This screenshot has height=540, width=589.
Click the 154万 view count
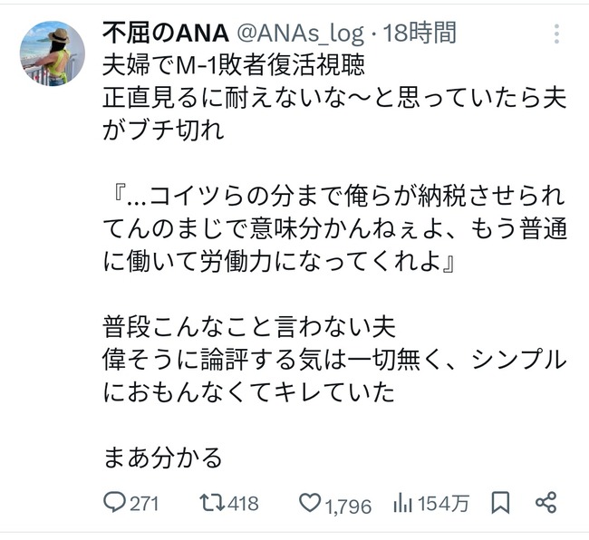click(444, 504)
